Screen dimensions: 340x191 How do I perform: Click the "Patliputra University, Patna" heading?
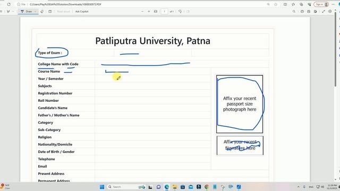(x=153, y=41)
